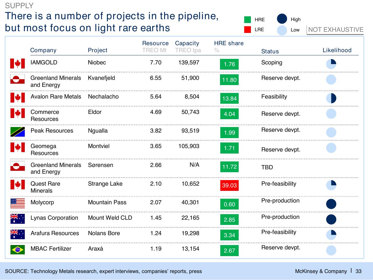
Task: Click the likelihood pie for Nolans Bore
Action: tap(331, 235)
